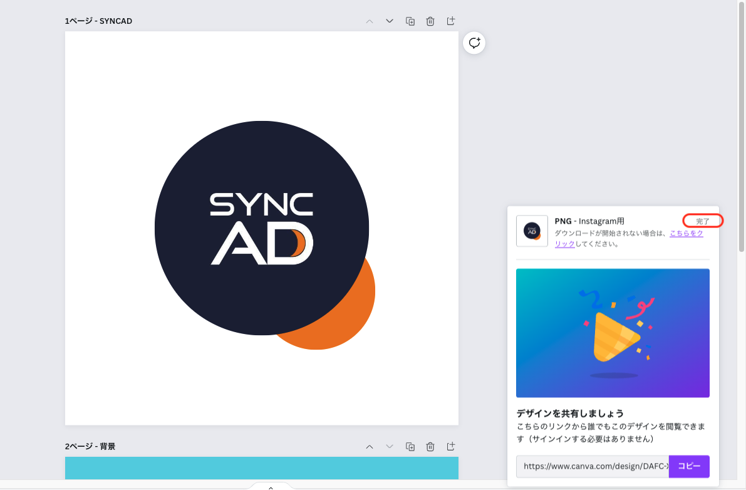Screen dimensions: 746x490
Task: Dismiss the download notice via 完了
Action: pyautogui.click(x=703, y=221)
